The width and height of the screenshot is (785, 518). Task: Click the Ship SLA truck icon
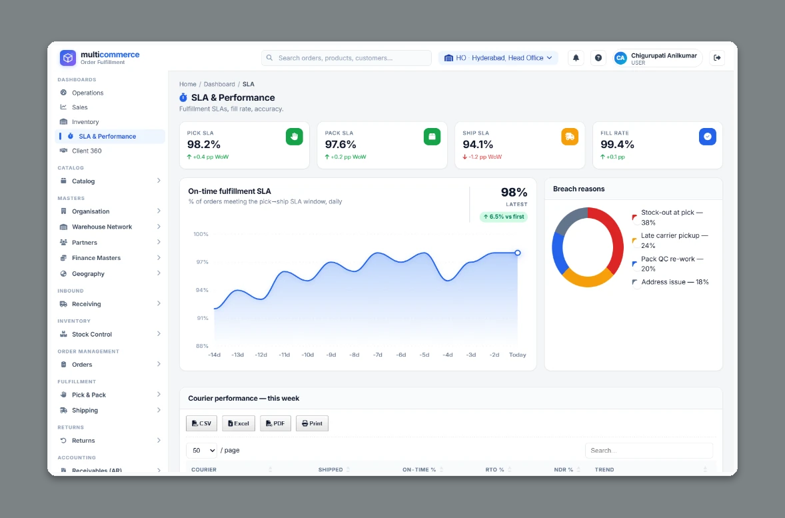570,136
